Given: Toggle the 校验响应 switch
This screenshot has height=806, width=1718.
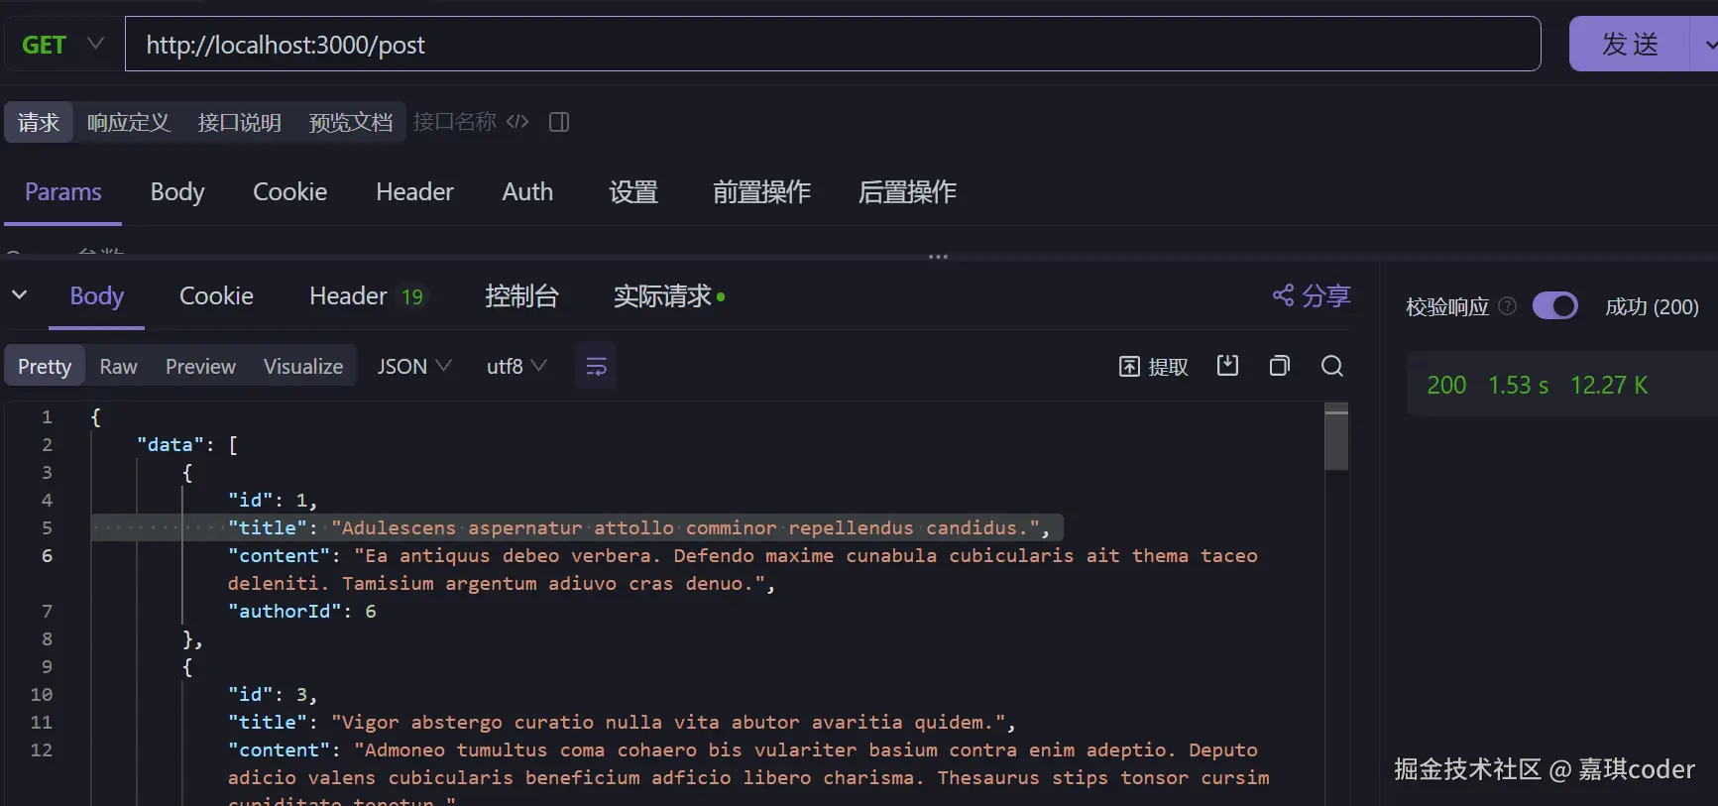Looking at the screenshot, I should (1554, 306).
